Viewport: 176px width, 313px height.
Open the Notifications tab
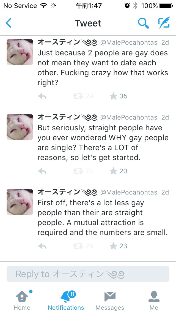coord(66,300)
